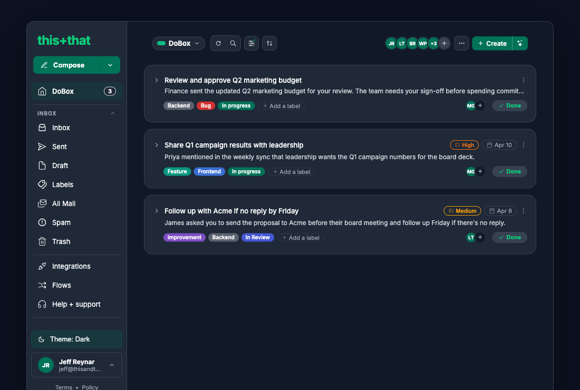Click the High priority flag badge
580x390 pixels.
pyautogui.click(x=464, y=145)
